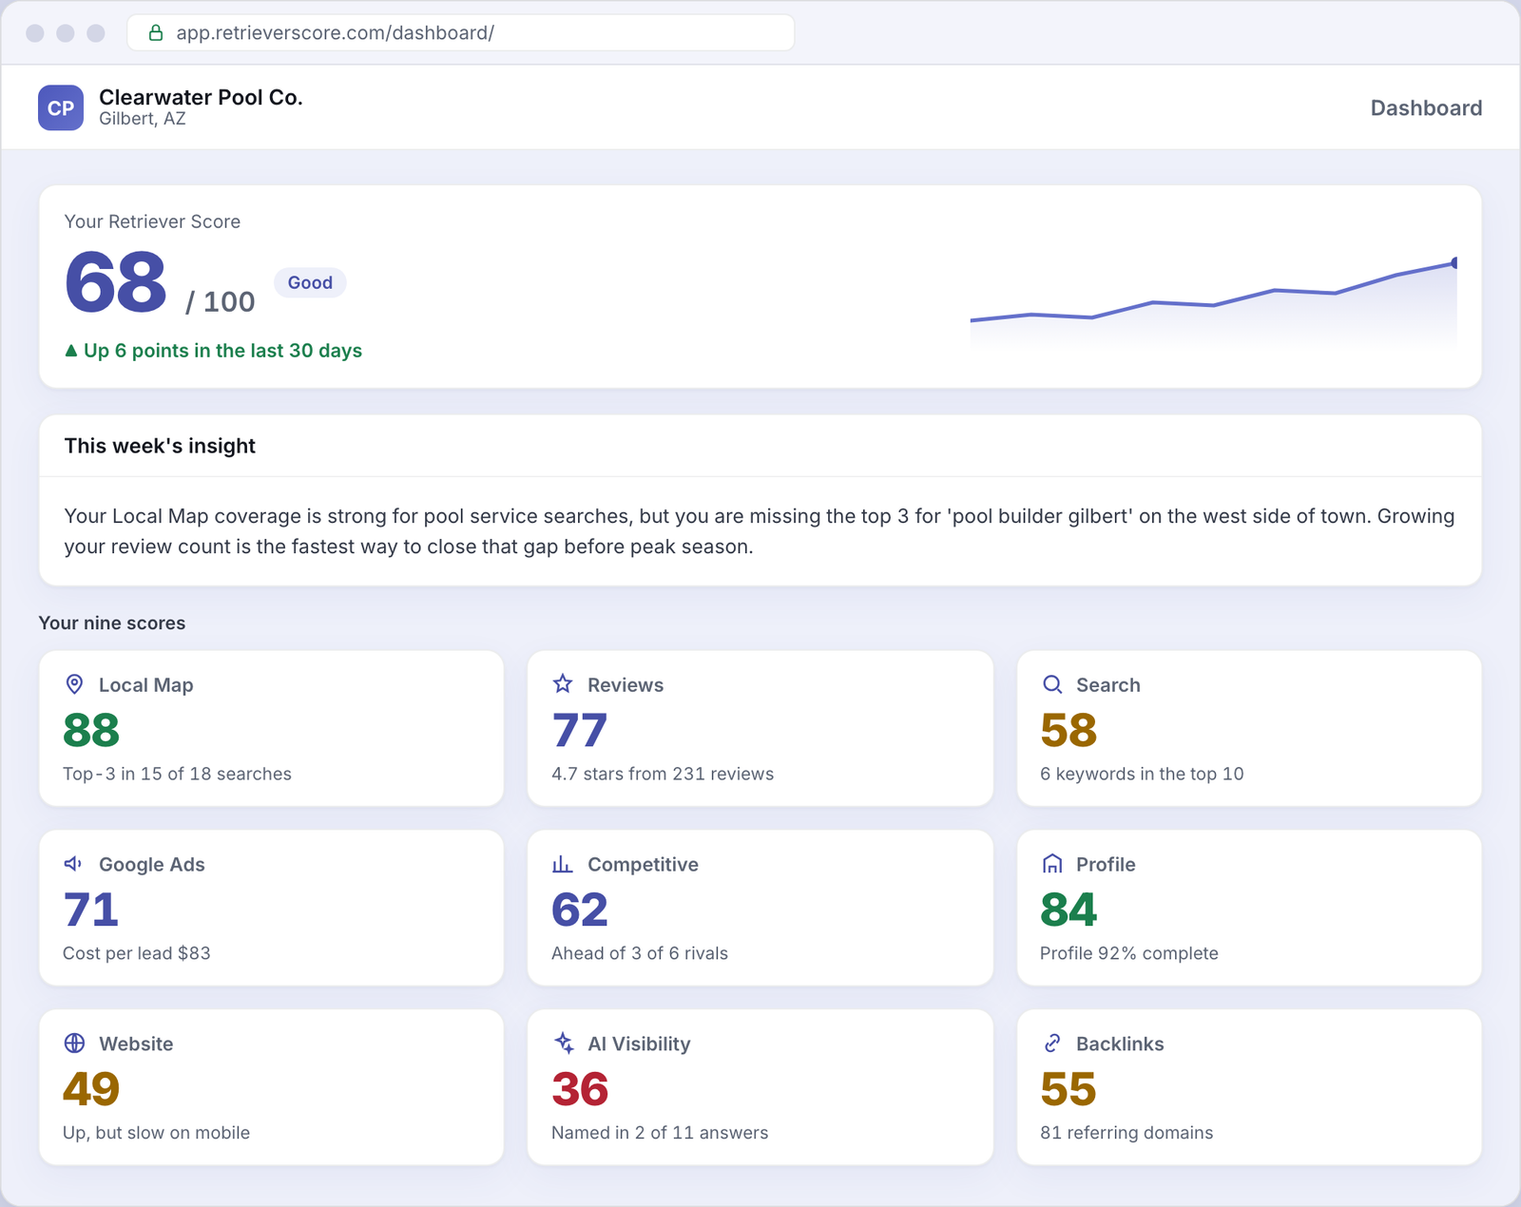Click 'Up 6 points in the last 30 days'
The width and height of the screenshot is (1521, 1207).
pos(222,351)
